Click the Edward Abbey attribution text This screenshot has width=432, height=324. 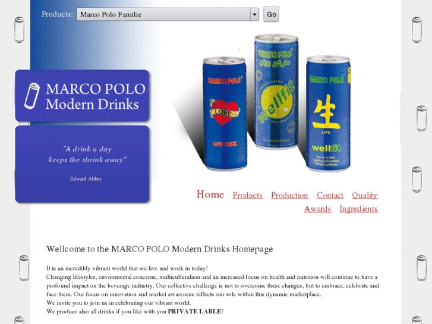[86, 179]
